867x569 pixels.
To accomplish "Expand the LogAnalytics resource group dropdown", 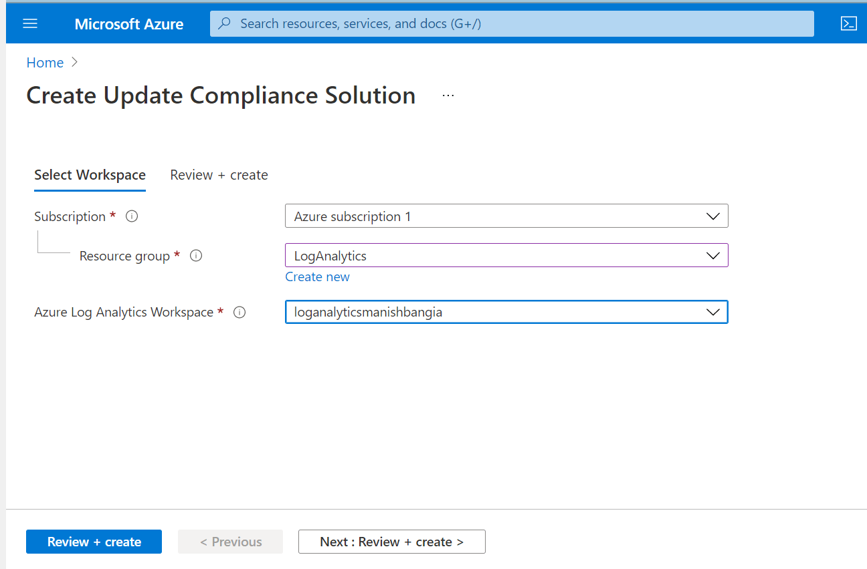I will [714, 255].
